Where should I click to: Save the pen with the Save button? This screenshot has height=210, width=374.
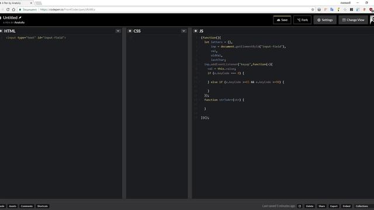tap(282, 20)
